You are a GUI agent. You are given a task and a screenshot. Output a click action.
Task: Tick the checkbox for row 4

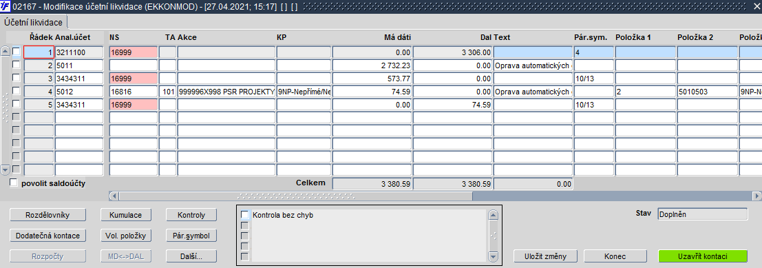pyautogui.click(x=17, y=90)
